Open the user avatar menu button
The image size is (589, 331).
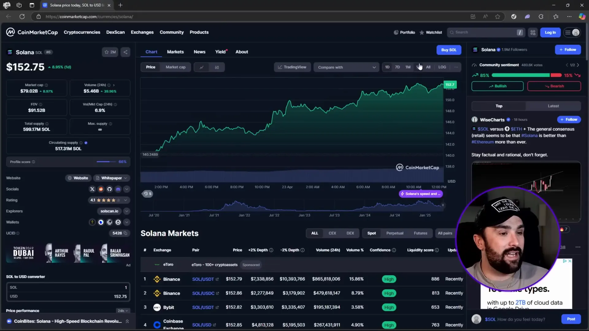coord(572,32)
